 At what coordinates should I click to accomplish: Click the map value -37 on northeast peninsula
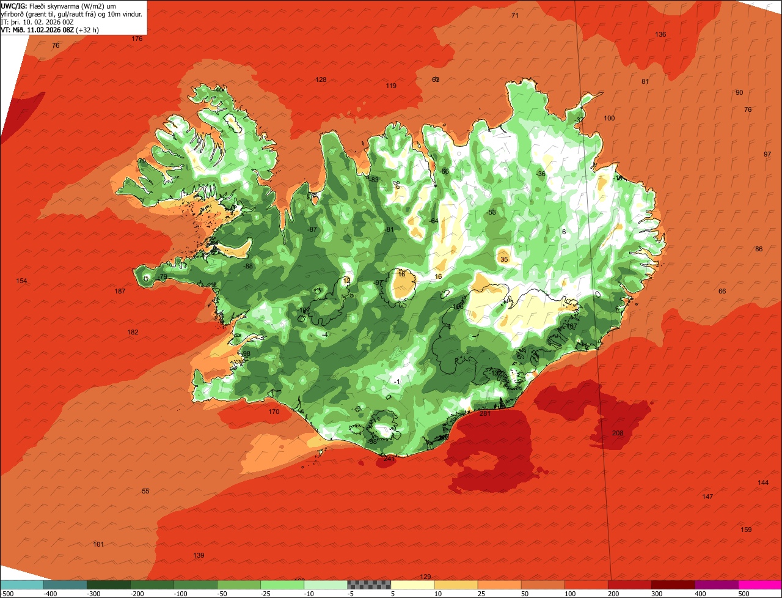click(x=579, y=120)
